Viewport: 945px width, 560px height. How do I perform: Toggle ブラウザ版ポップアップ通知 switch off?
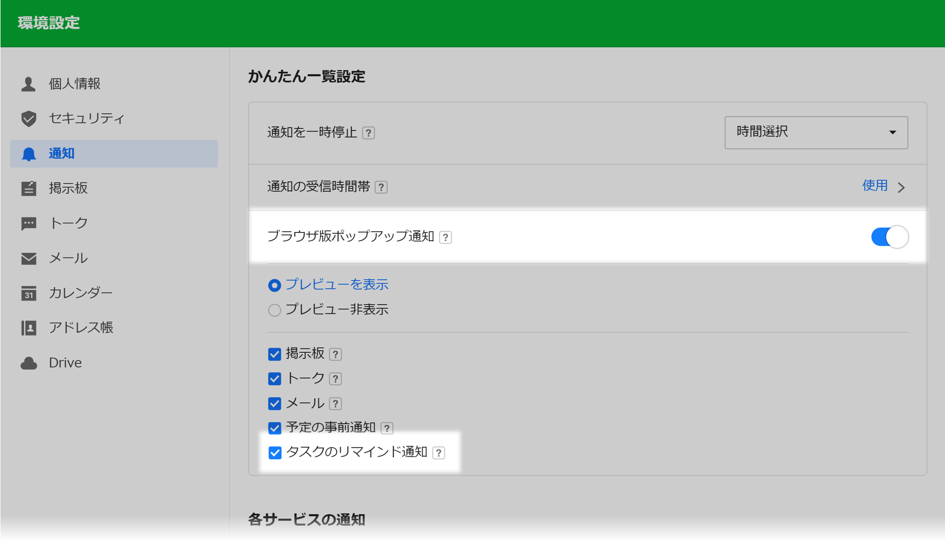coord(889,237)
